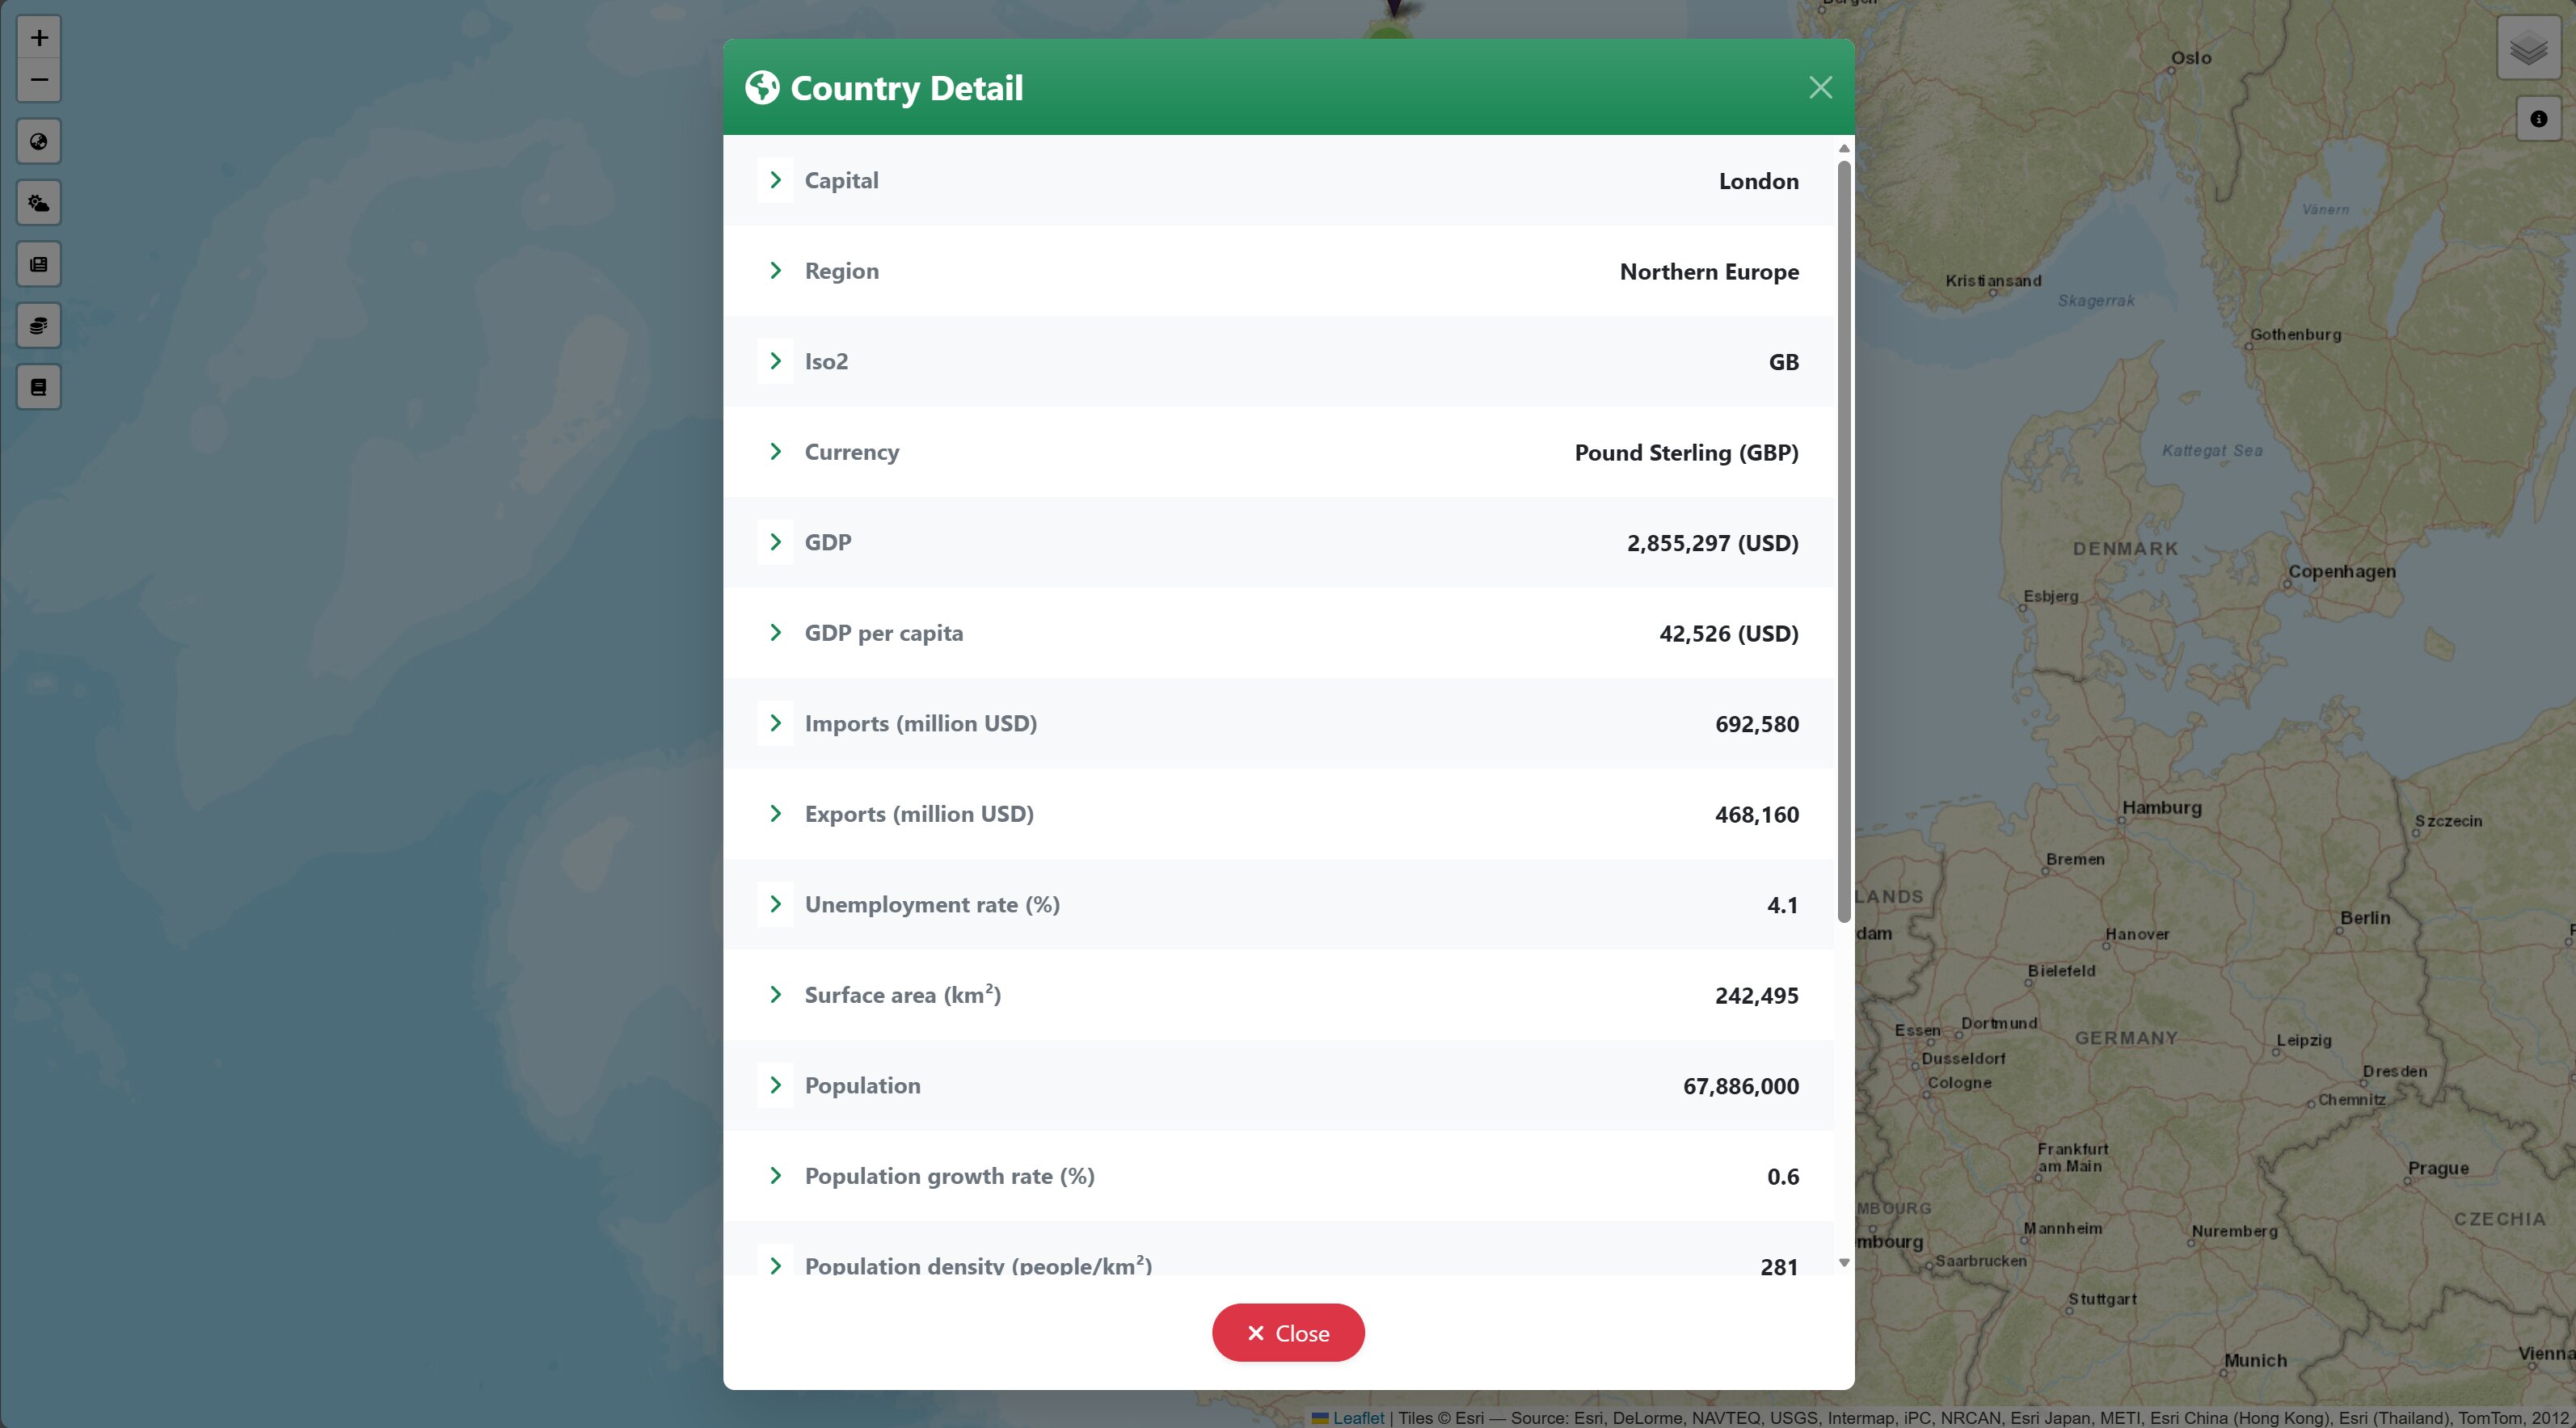Open the weather sun-cloud tool
Screen dimensions: 2576x1428
[x=39, y=203]
